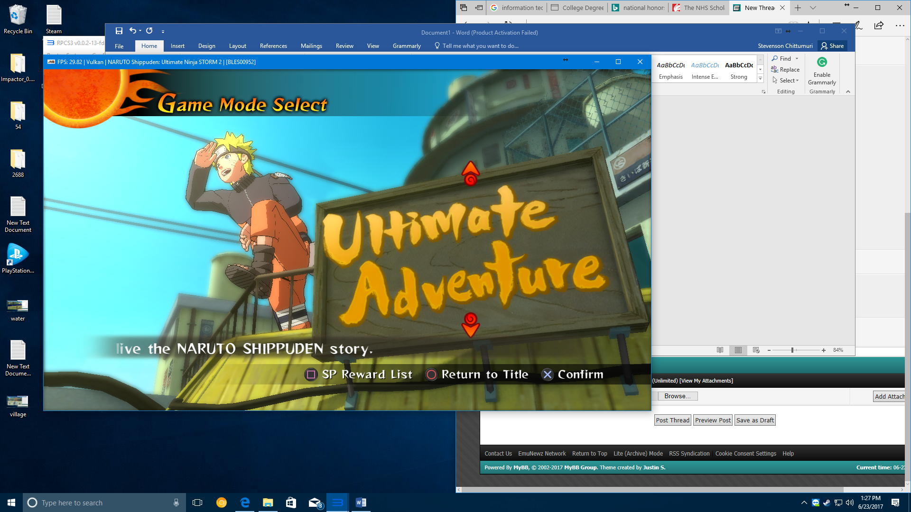911x512 pixels.
Task: Click the Save icon in Word's quick access toolbar
Action: (119, 31)
